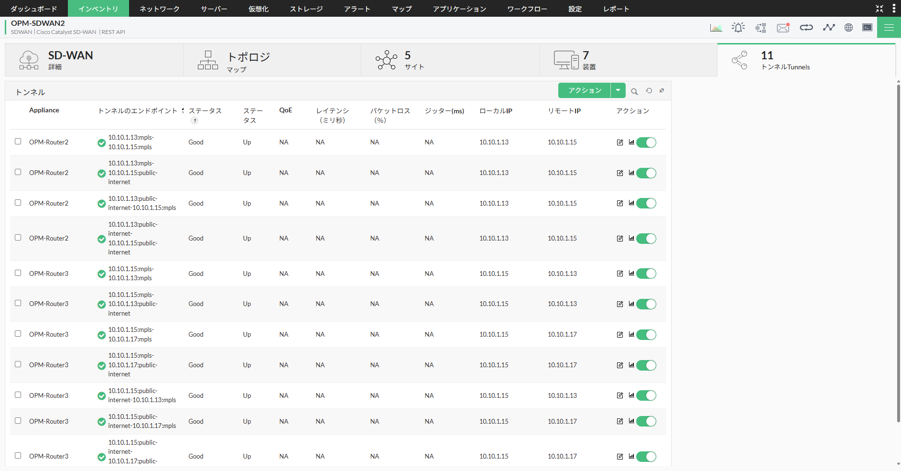901x471 pixels.
Task: Switch to the SD-WAN 詳細 tab
Action: click(94, 60)
